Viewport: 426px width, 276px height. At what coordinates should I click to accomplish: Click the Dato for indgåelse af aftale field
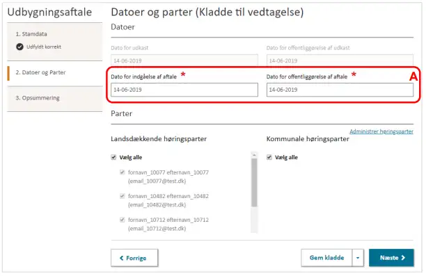[184, 90]
